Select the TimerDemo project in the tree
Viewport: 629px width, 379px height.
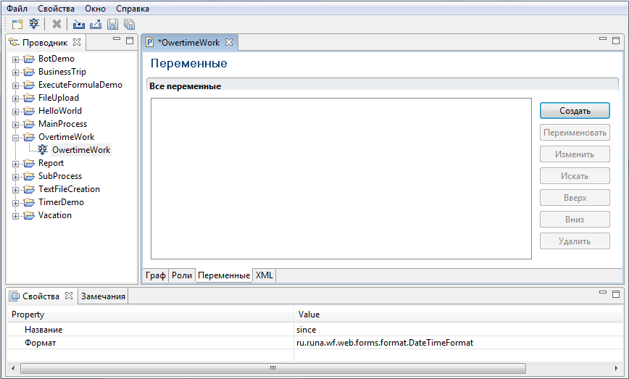61,202
